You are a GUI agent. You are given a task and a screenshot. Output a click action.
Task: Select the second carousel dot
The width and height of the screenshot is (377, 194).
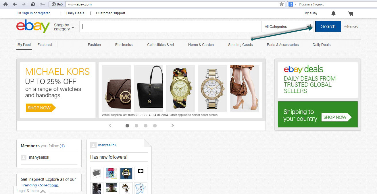pyautogui.click(x=136, y=126)
